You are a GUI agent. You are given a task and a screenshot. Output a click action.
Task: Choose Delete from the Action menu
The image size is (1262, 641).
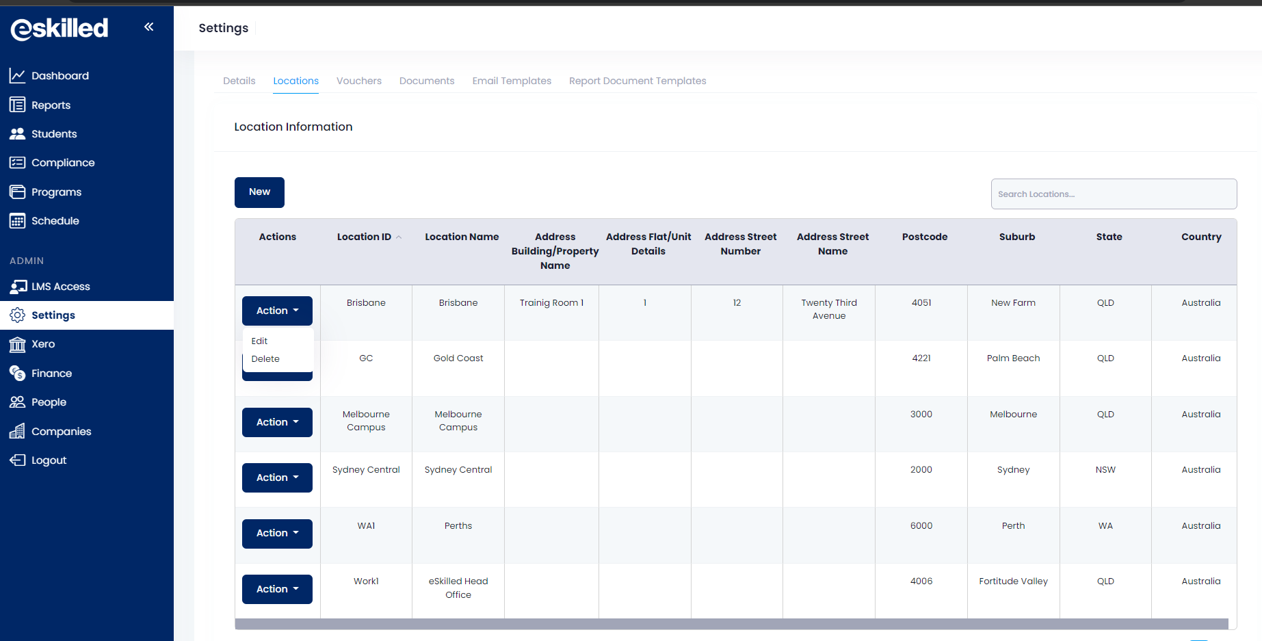pos(265,358)
